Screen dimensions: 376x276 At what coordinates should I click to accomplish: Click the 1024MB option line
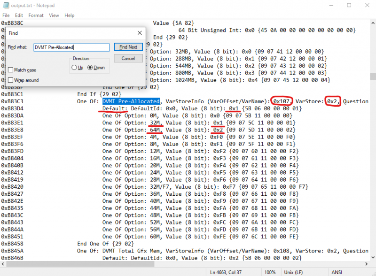pyautogui.click(x=240, y=80)
